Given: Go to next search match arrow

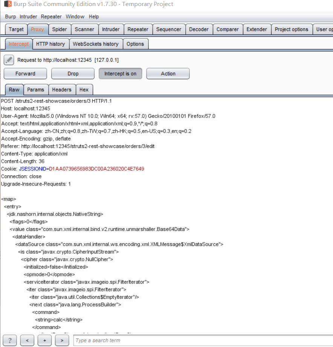Looking at the screenshot, I should tap(62, 340).
